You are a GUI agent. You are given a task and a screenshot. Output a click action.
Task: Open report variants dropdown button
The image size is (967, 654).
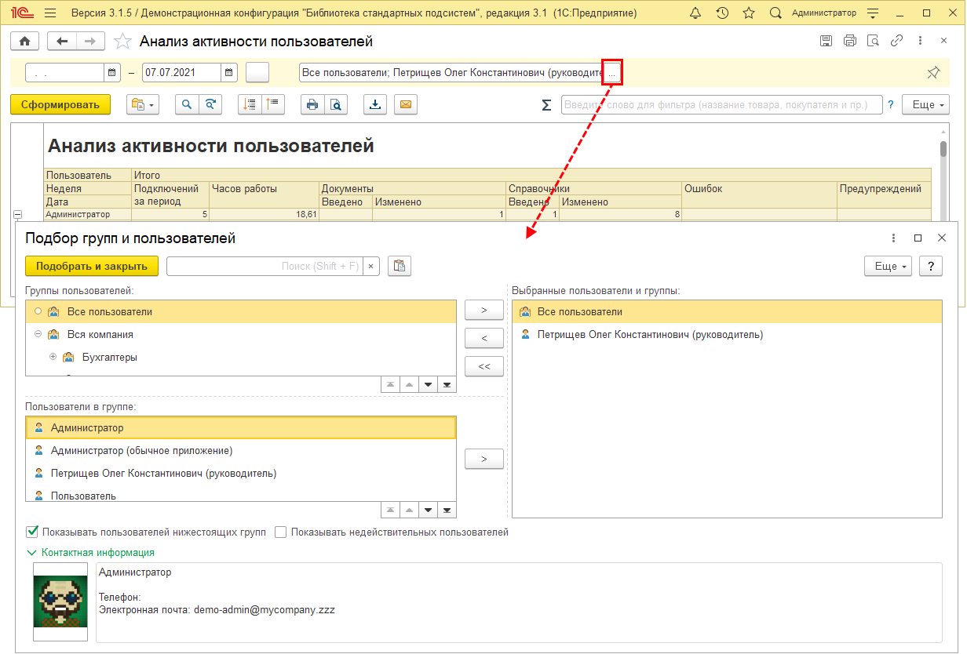[x=143, y=104]
